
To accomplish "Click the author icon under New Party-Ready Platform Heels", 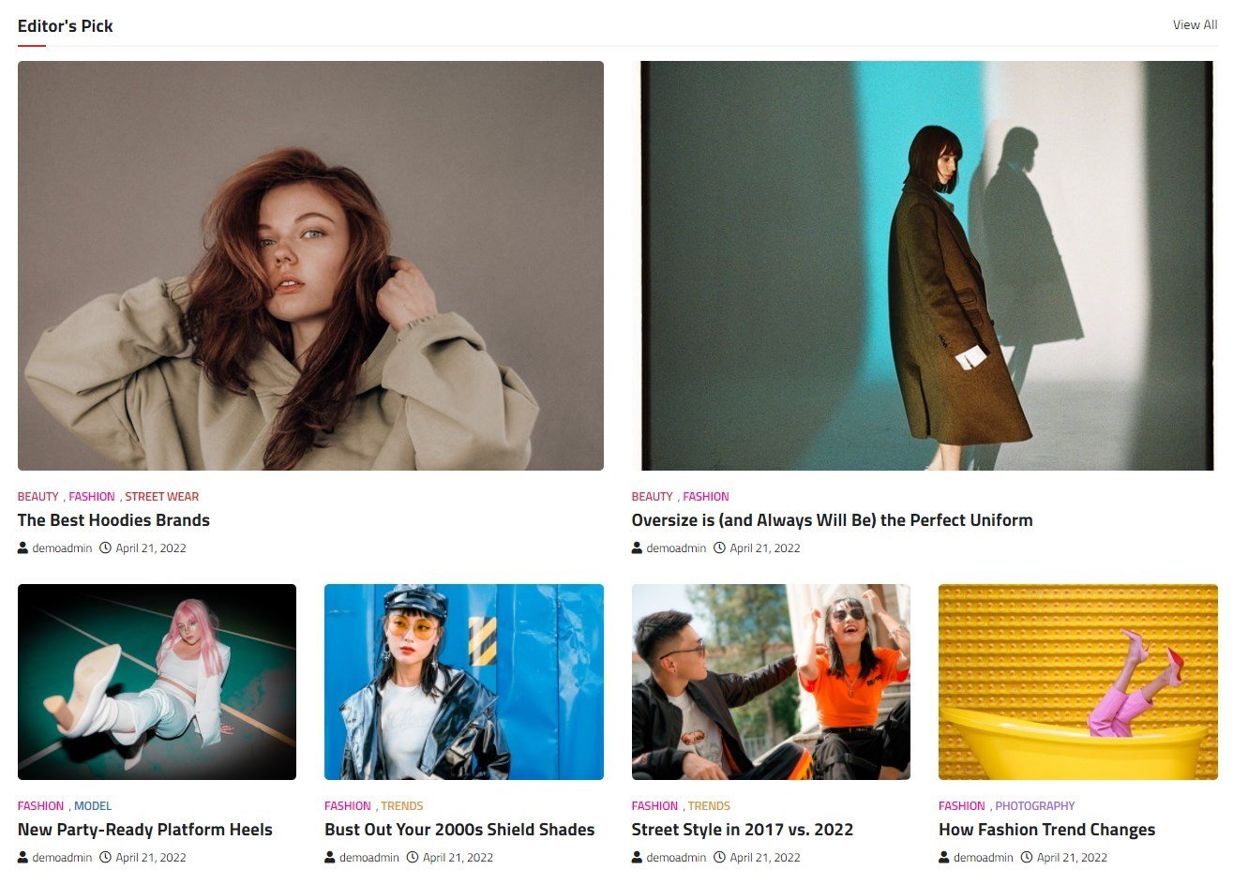I will (x=23, y=858).
